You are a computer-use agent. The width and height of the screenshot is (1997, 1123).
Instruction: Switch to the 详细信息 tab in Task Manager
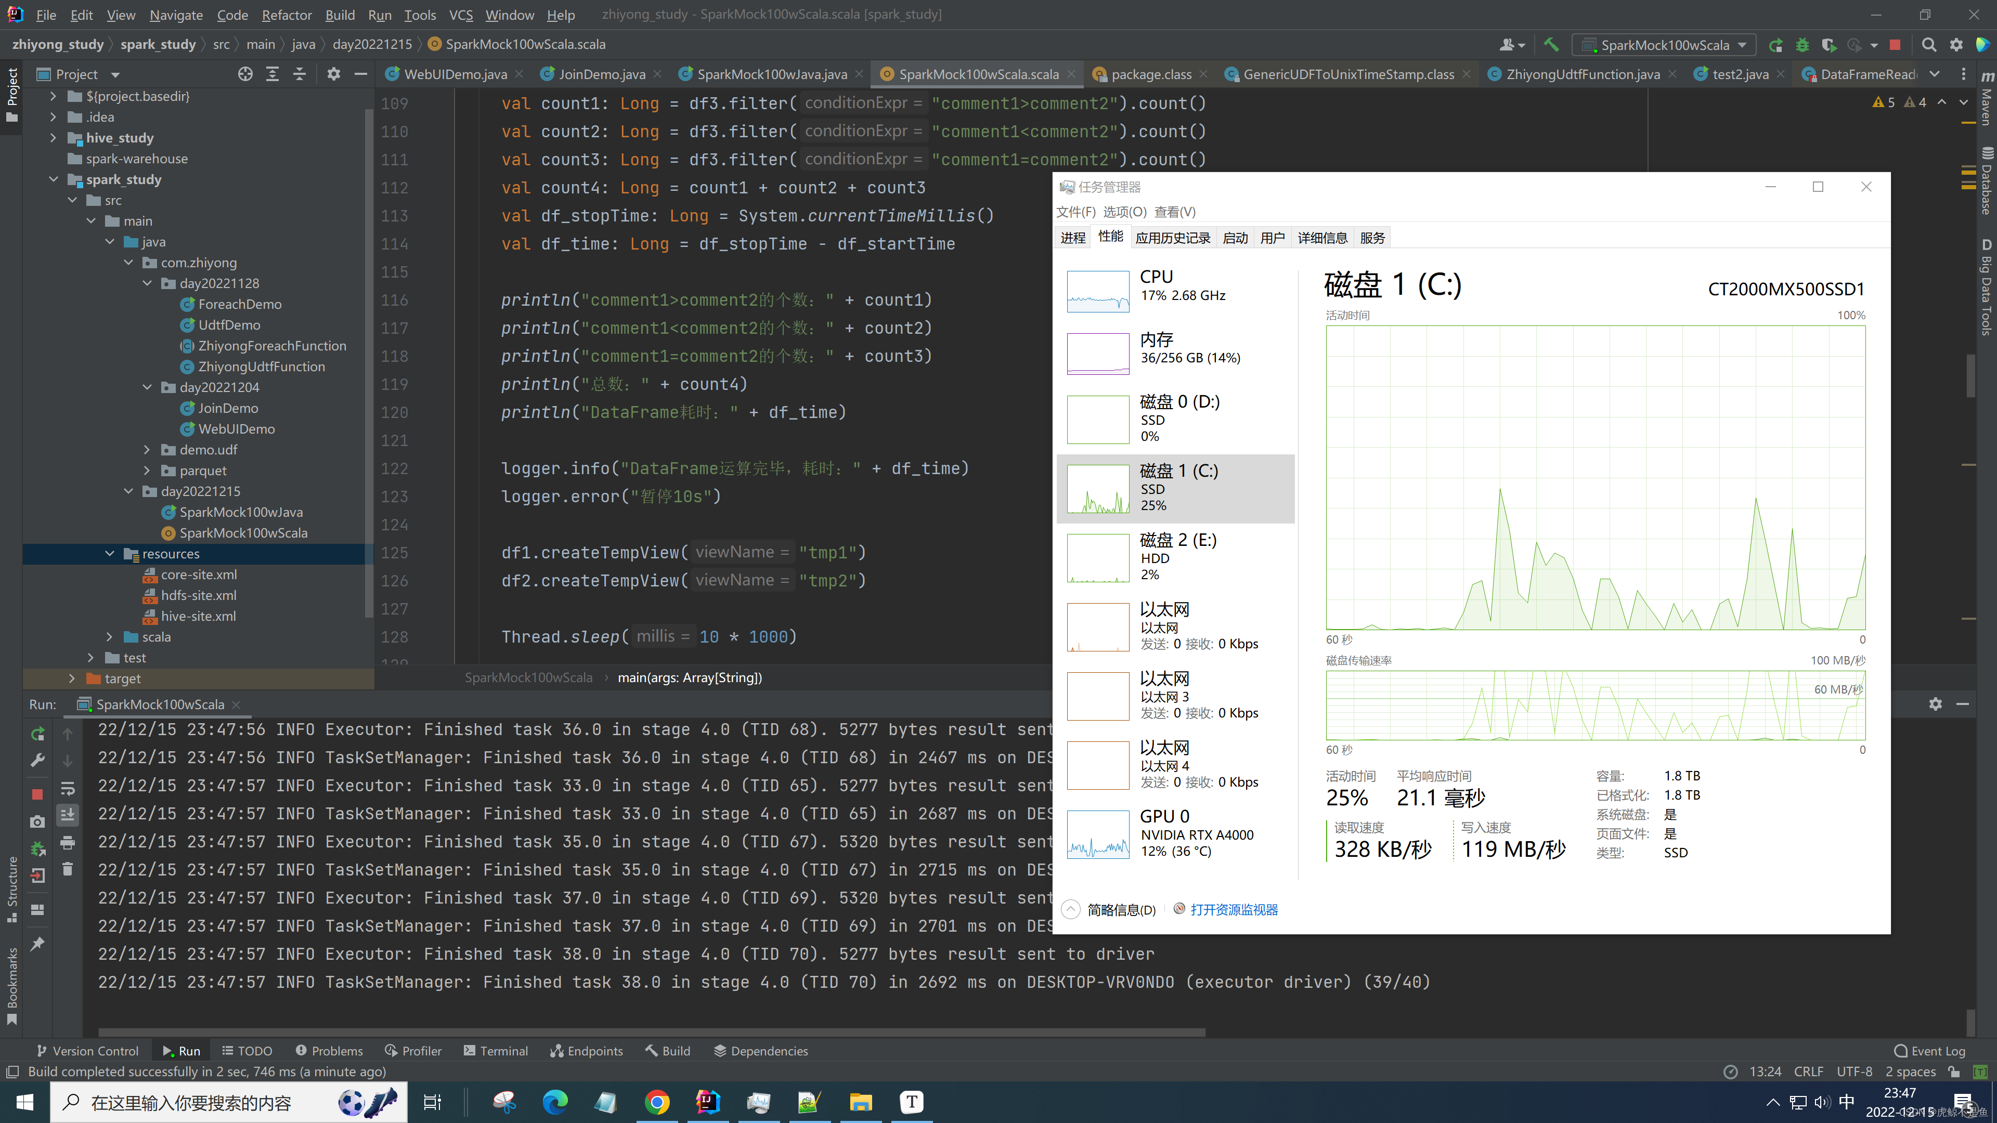coord(1322,238)
